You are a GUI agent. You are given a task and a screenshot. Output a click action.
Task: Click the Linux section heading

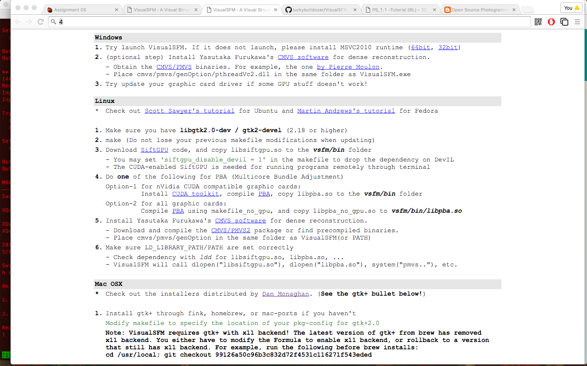[x=105, y=101]
